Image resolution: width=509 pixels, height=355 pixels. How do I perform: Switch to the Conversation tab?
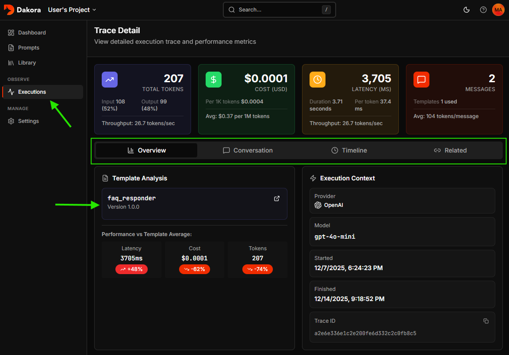coord(248,150)
